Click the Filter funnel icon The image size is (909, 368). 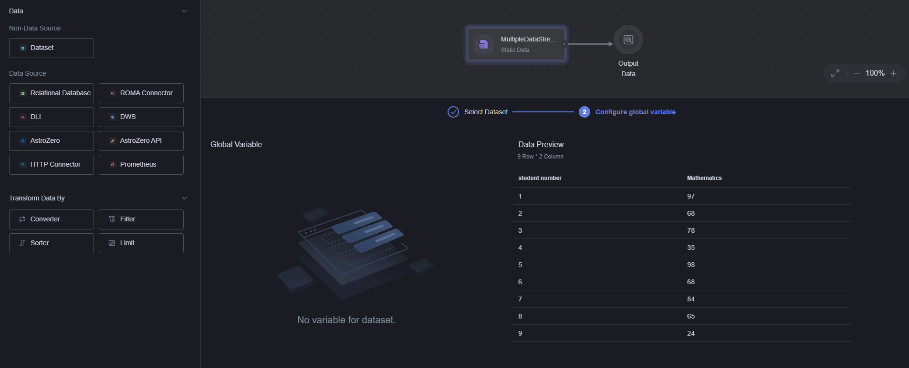(x=112, y=219)
